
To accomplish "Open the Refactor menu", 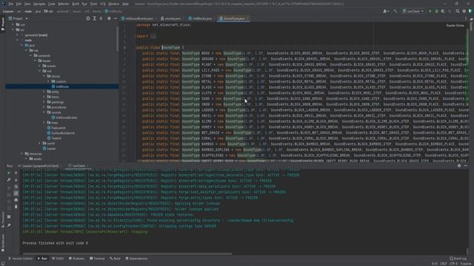I will pyautogui.click(x=64, y=4).
